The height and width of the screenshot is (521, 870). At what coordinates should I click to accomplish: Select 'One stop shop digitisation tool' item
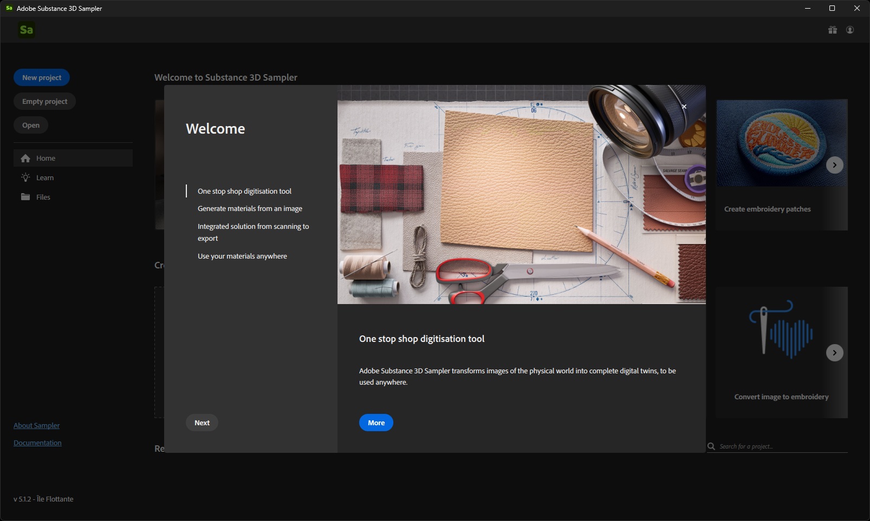(x=244, y=191)
